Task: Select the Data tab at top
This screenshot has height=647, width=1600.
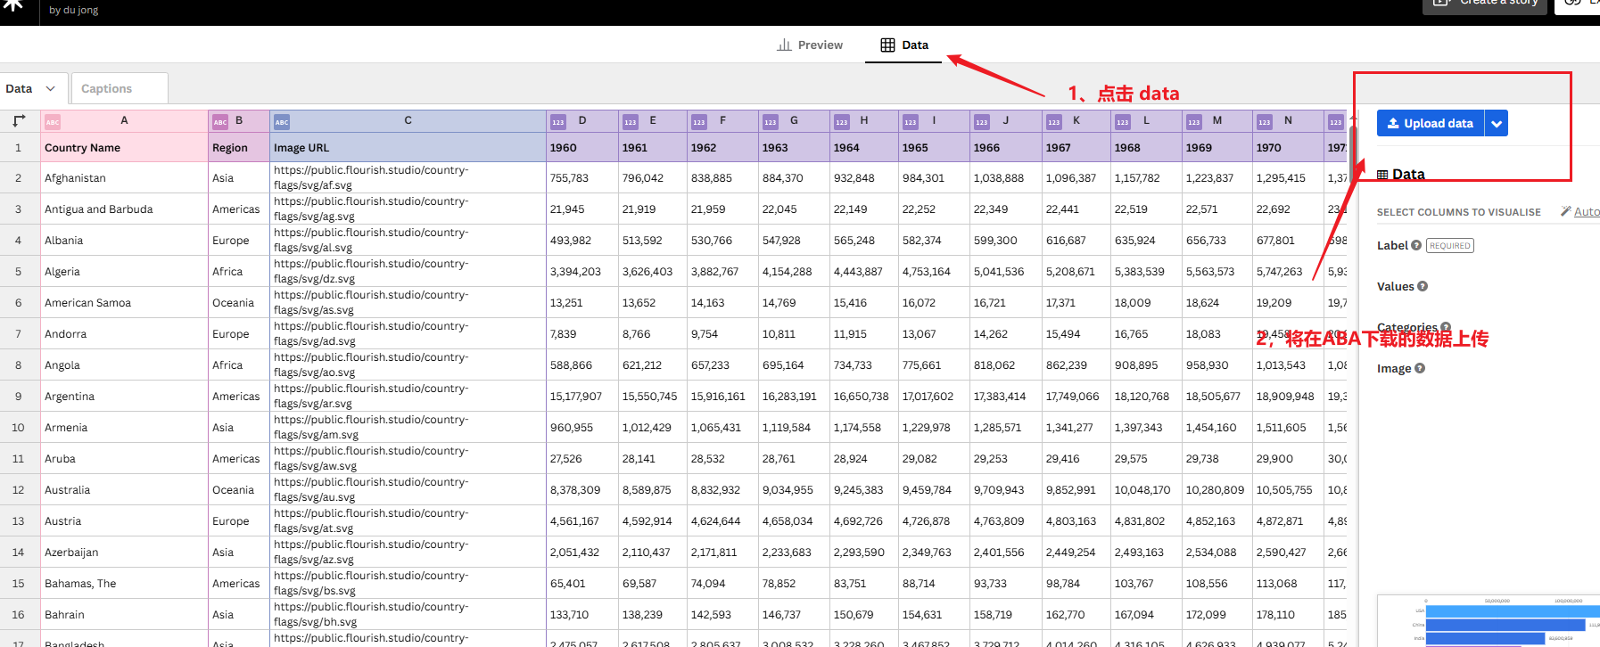Action: pyautogui.click(x=904, y=45)
